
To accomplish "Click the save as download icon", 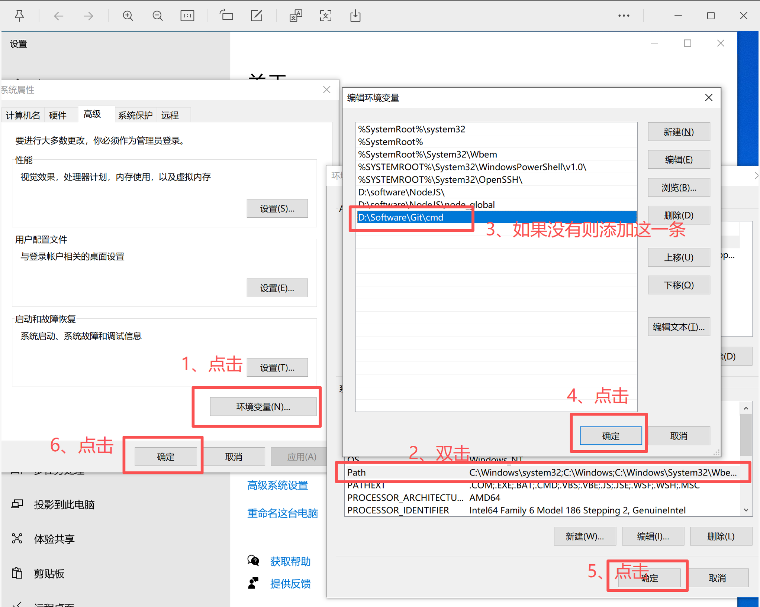I will [355, 16].
